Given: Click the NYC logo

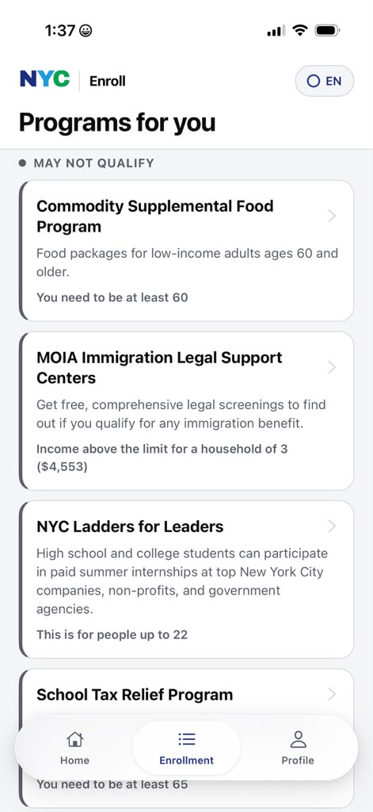Looking at the screenshot, I should (44, 79).
